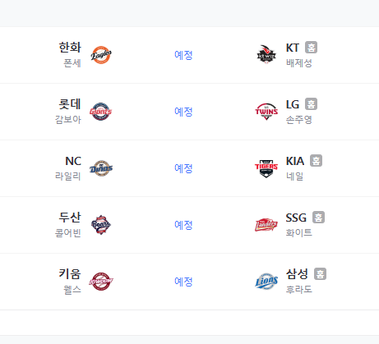Image resolution: width=379 pixels, height=344 pixels.
Task: Open the 한화 vs KT 예정 link
Action: pos(183,55)
